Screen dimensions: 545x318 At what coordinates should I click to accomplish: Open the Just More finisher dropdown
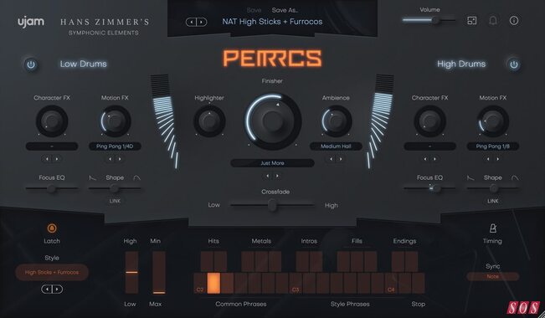[x=273, y=163]
